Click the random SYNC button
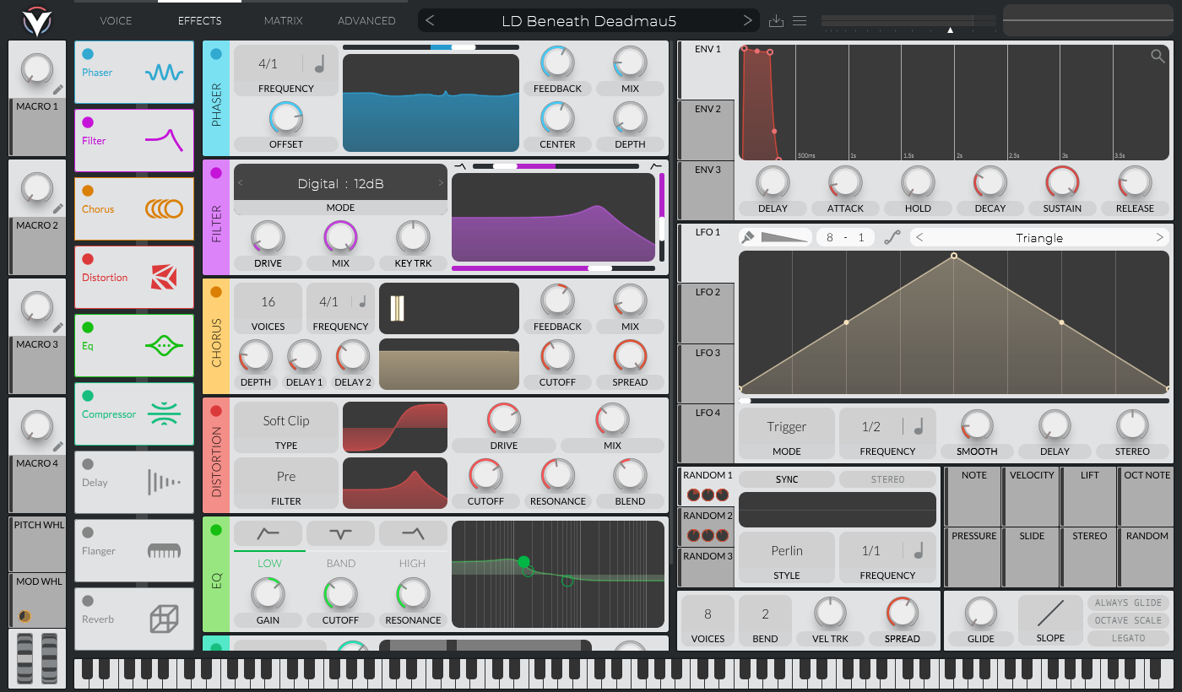 point(787,479)
